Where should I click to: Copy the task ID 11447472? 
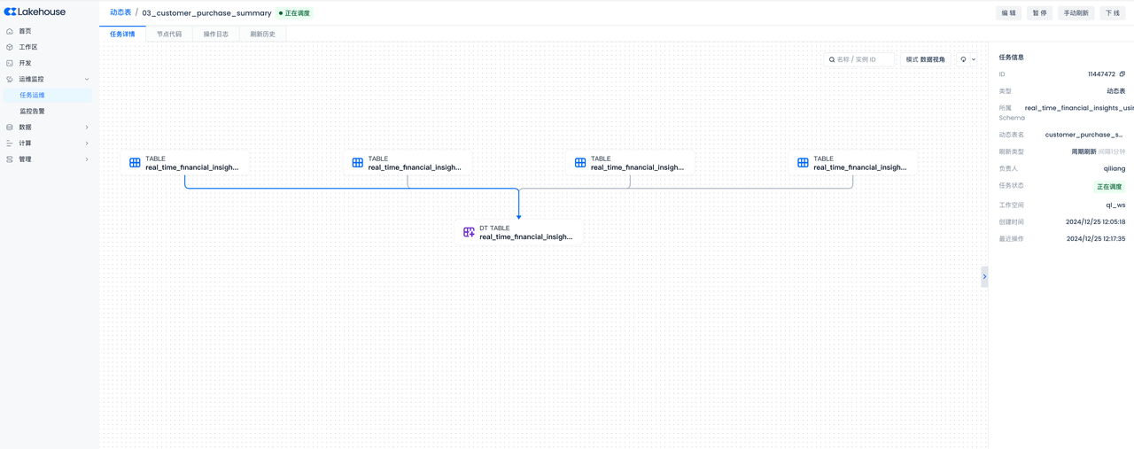(1122, 74)
